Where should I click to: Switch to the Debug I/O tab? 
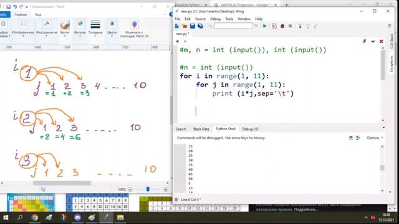(x=250, y=129)
